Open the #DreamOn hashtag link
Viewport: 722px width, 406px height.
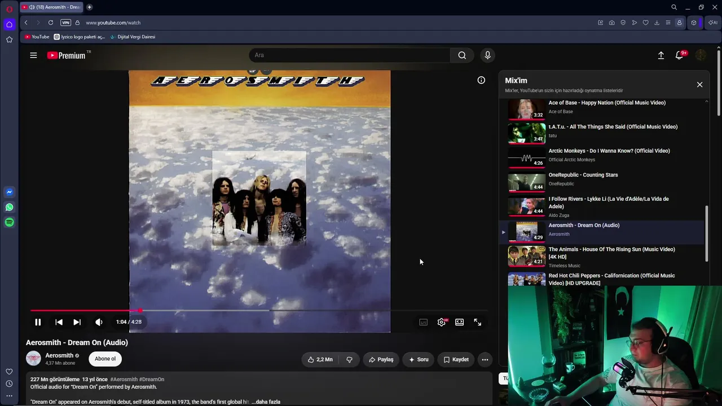click(152, 379)
